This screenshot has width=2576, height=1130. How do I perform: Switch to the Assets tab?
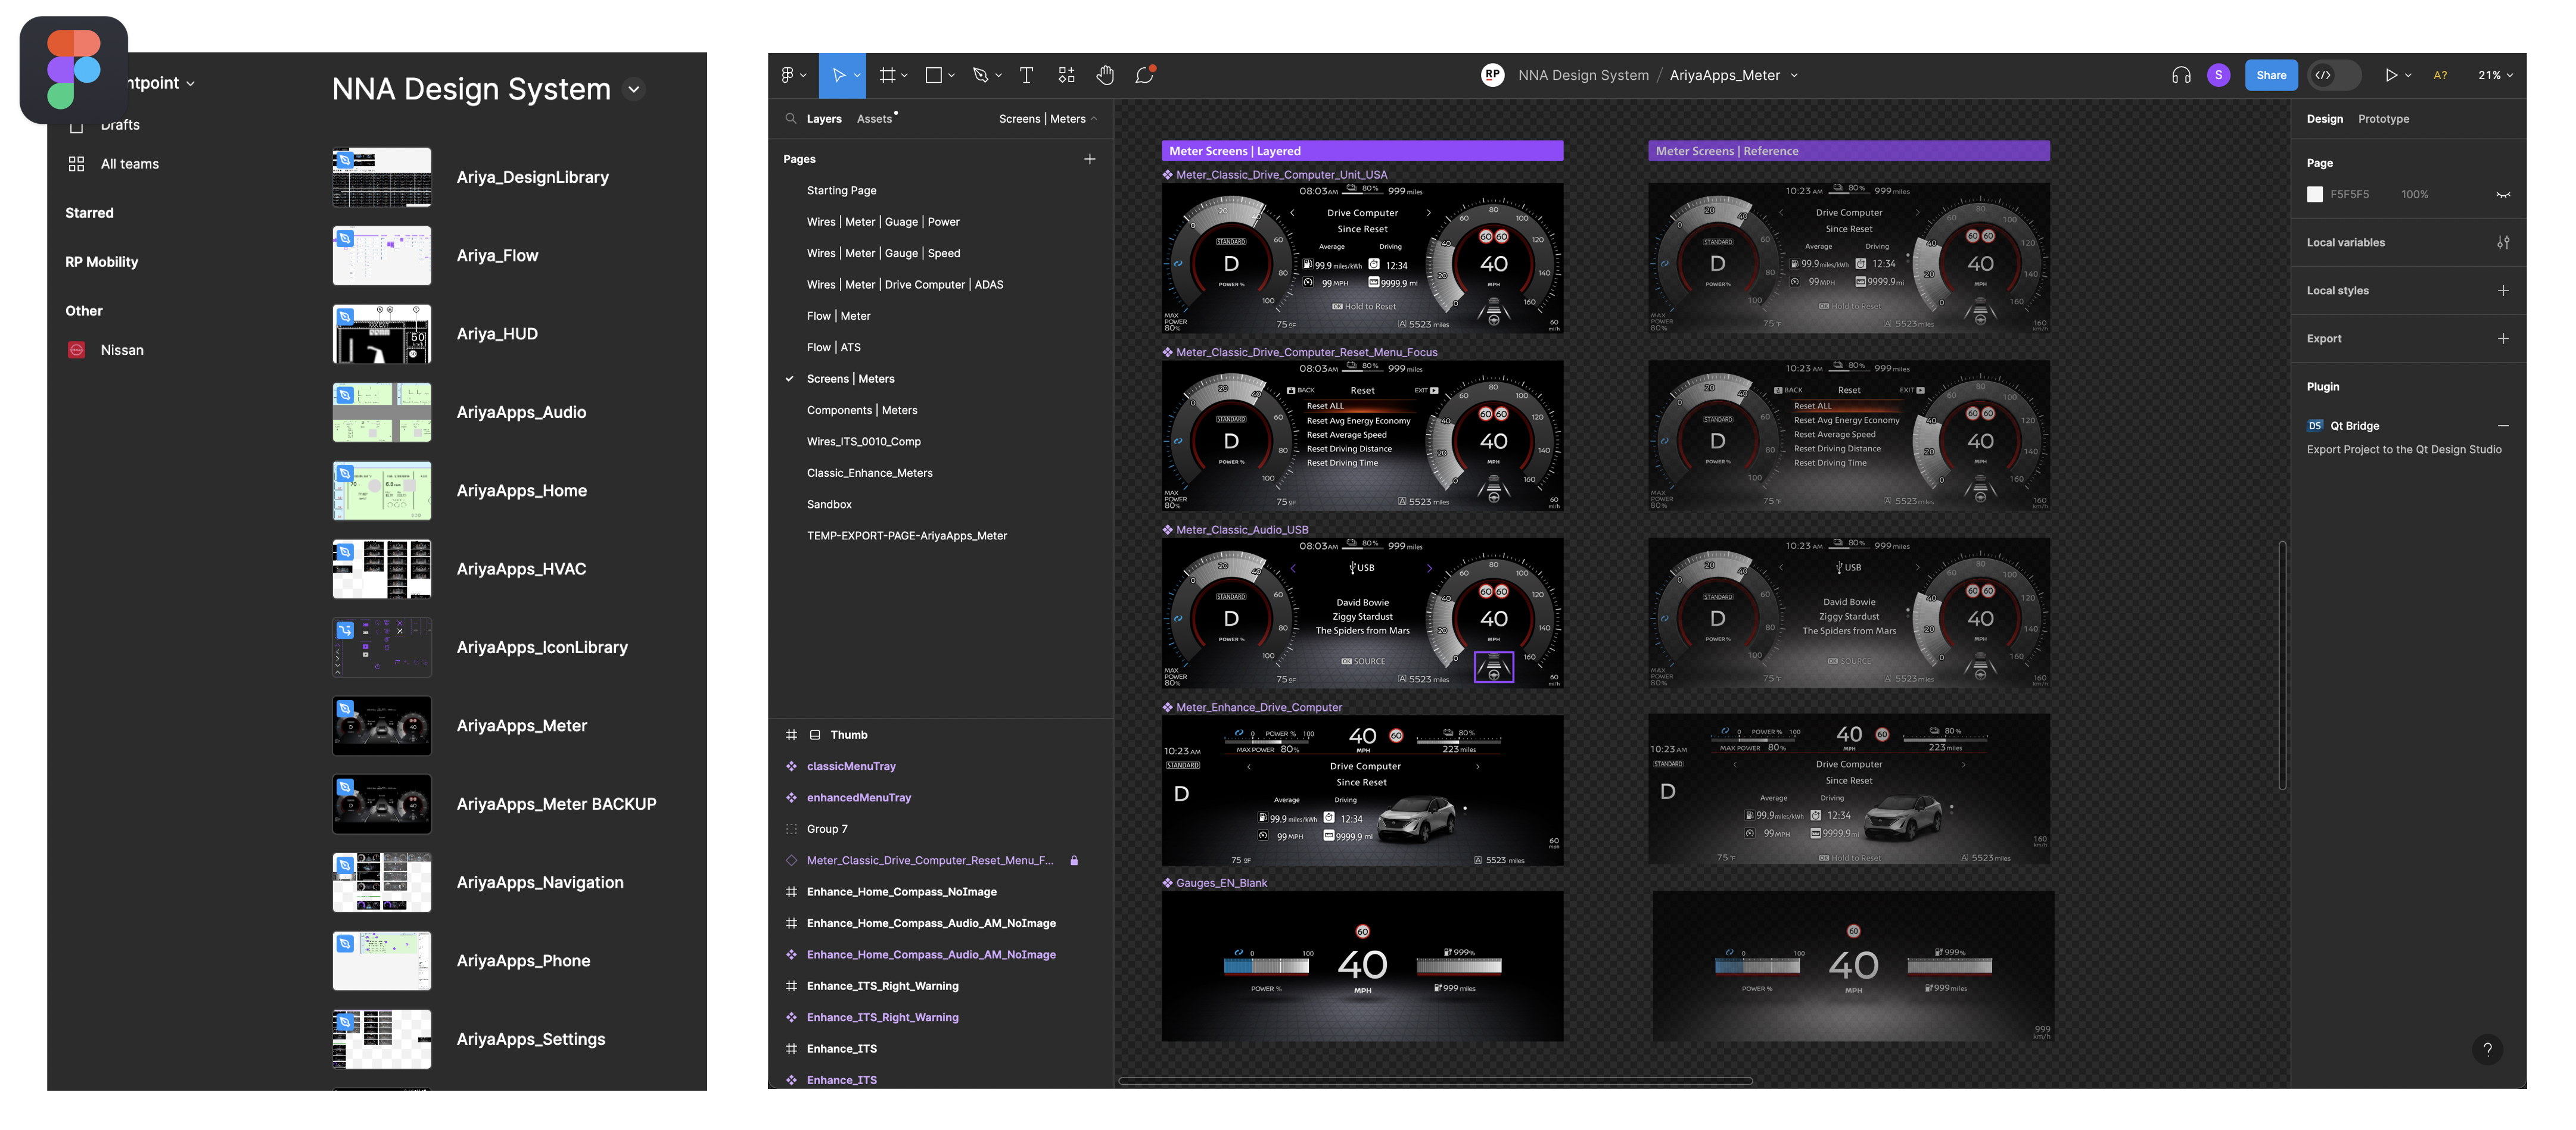point(874,119)
